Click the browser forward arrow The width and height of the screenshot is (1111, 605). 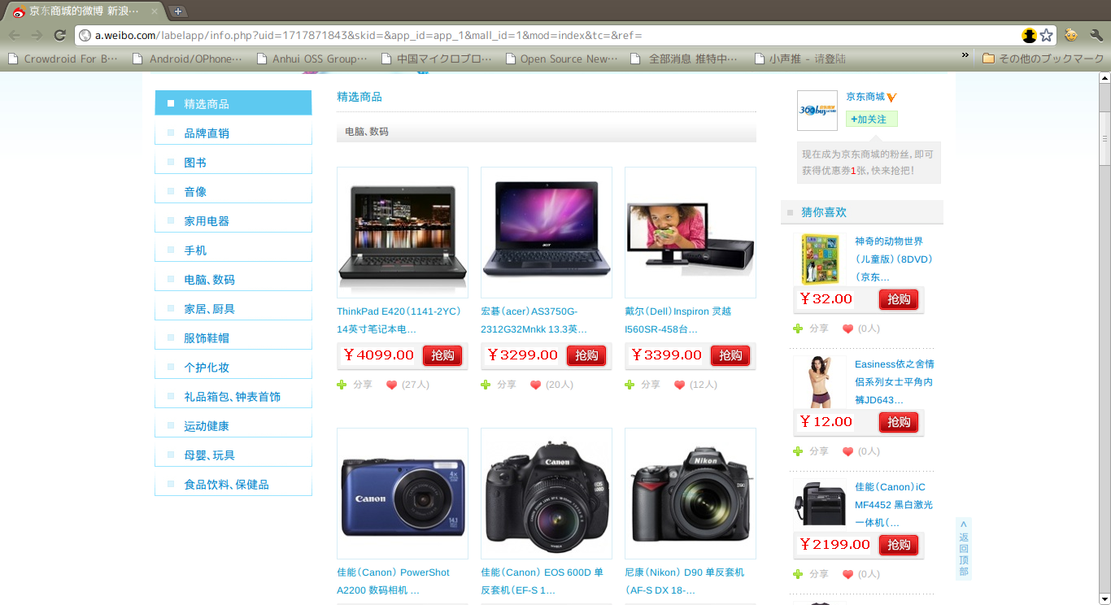click(x=37, y=35)
